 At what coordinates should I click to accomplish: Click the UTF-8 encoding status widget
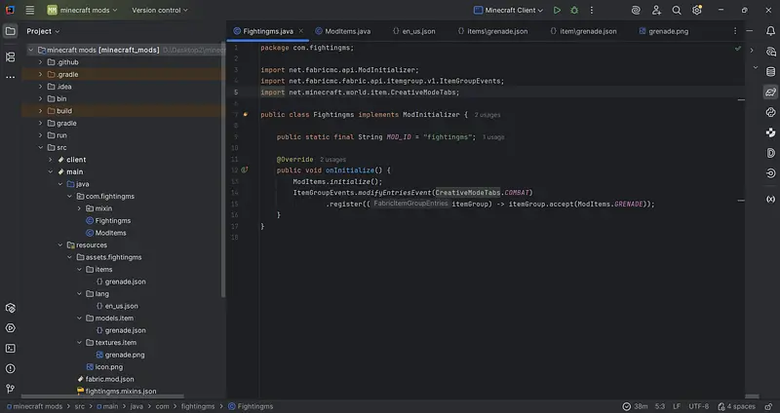pyautogui.click(x=698, y=405)
